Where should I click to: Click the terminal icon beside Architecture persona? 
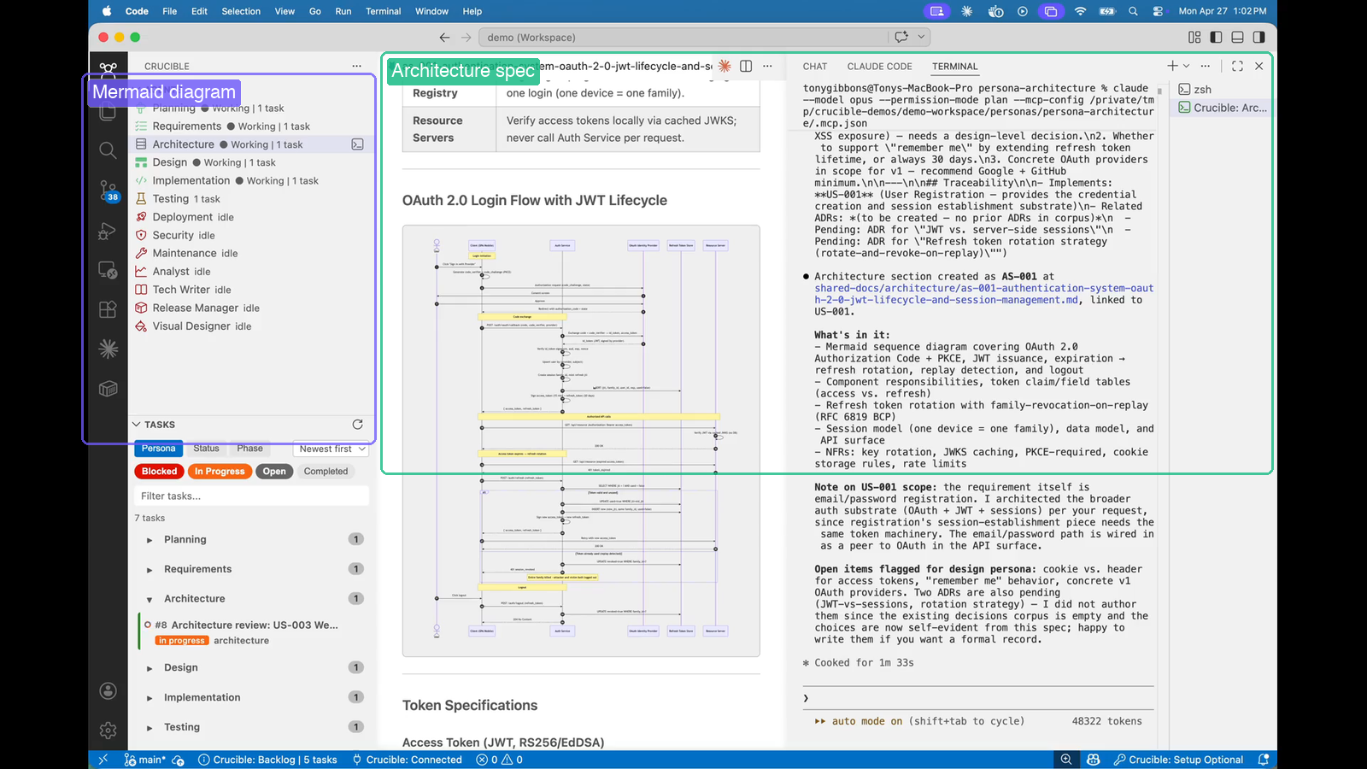pos(357,144)
